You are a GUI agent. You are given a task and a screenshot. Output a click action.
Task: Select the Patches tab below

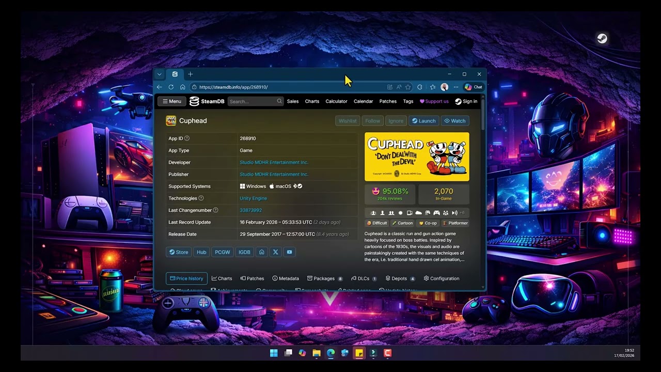[x=252, y=278]
